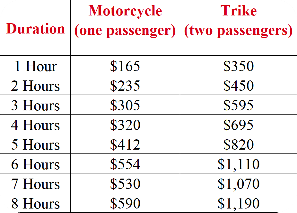This screenshot has width=297, height=213.
Task: Click the 1 Hour row label
Action: [35, 66]
